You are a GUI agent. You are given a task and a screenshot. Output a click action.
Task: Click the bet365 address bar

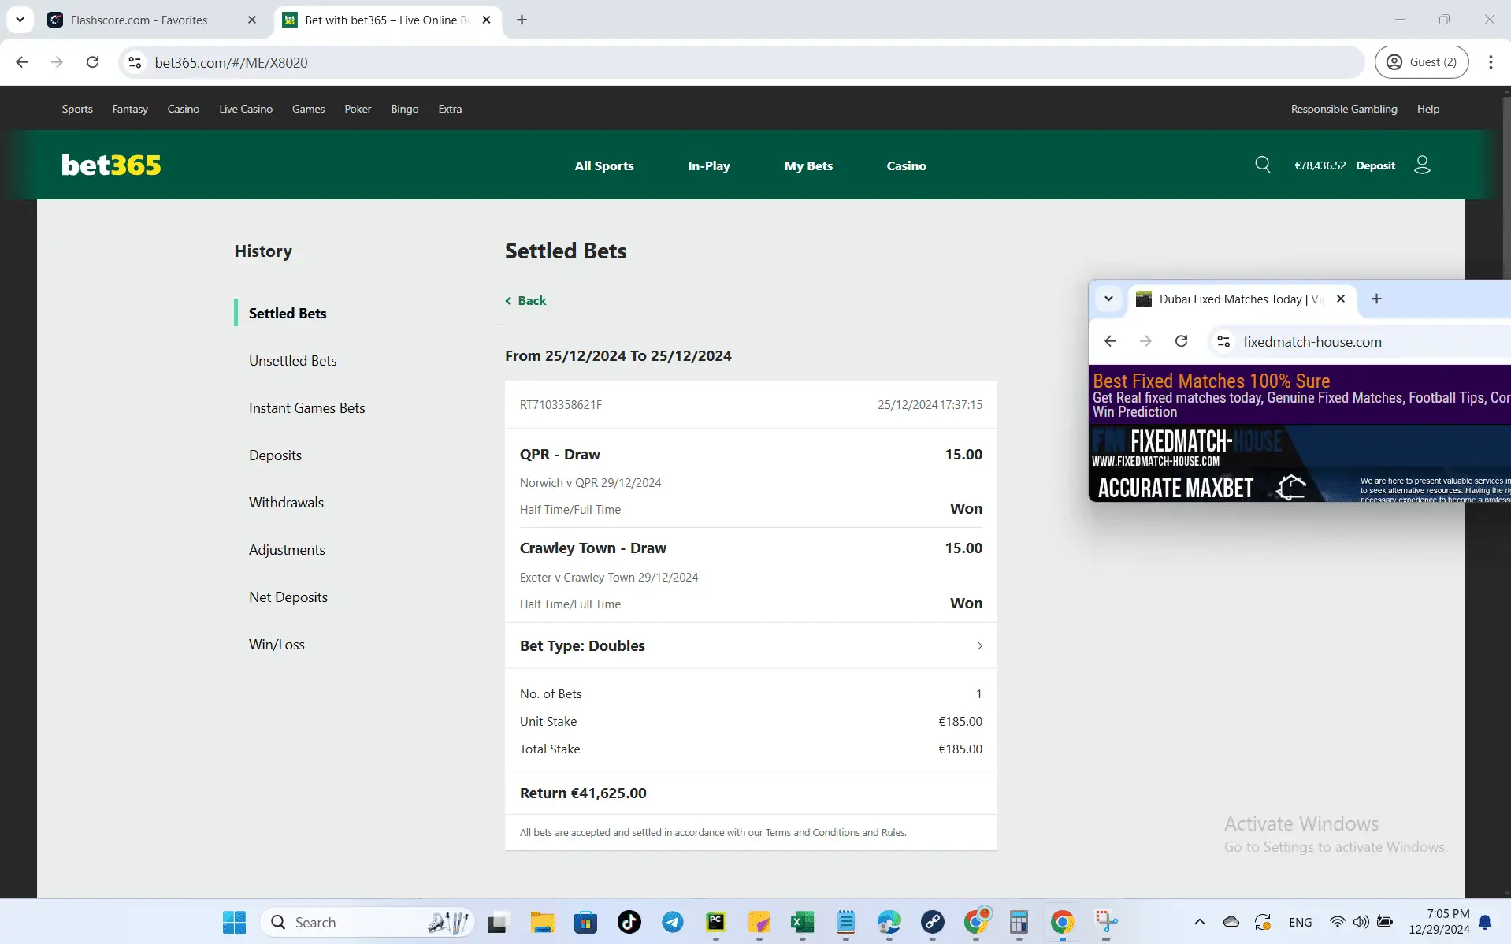pyautogui.click(x=741, y=62)
